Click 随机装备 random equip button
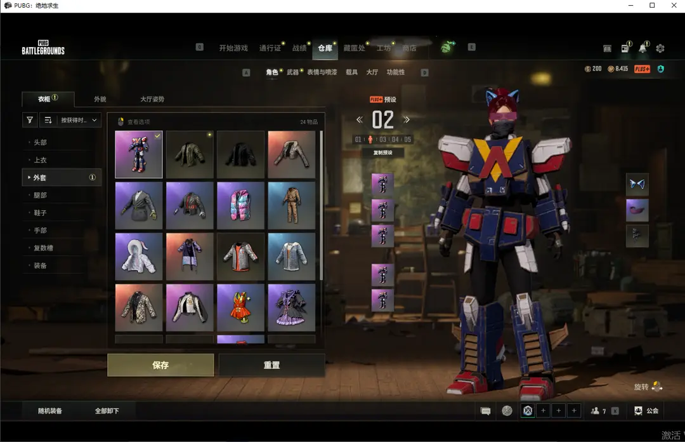The image size is (685, 442). coord(50,411)
